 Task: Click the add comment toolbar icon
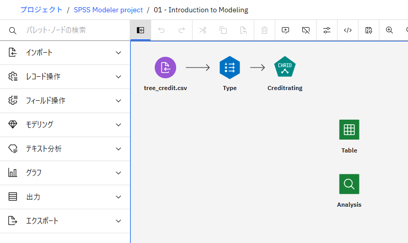[x=285, y=30]
